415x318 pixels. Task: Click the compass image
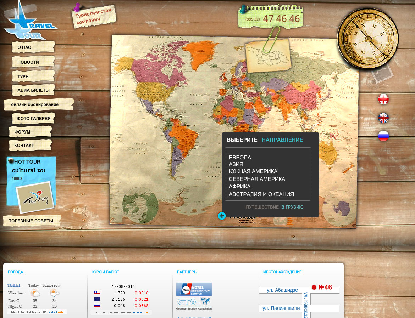coord(367,38)
